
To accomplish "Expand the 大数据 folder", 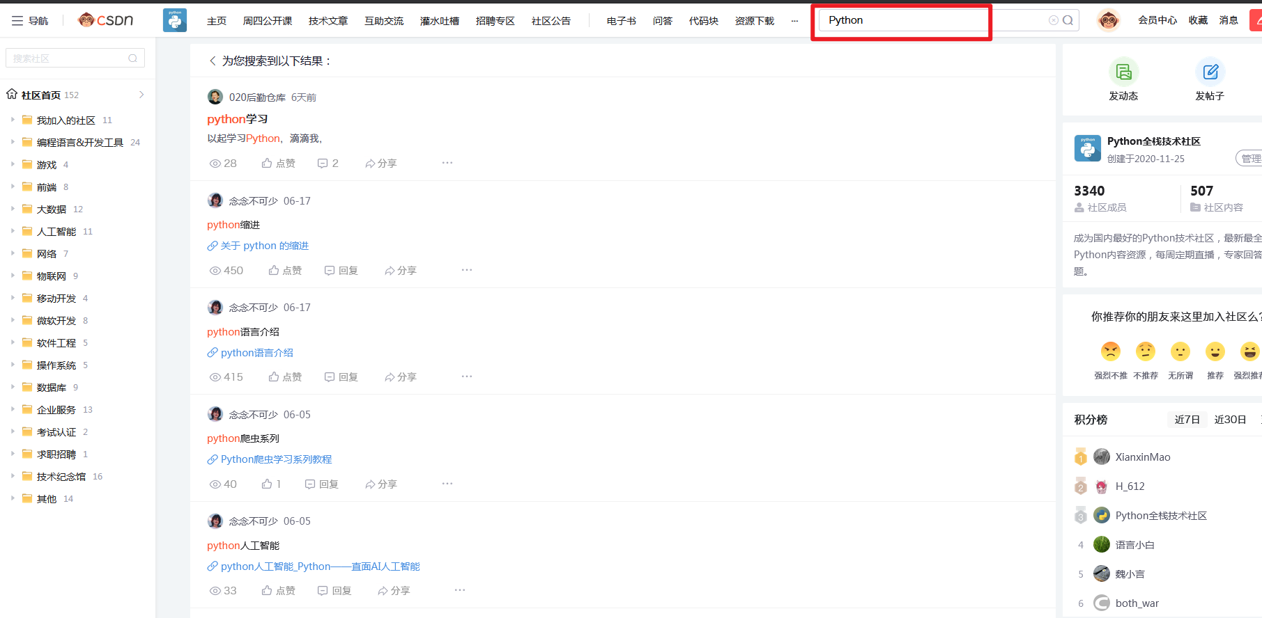I will coord(13,209).
